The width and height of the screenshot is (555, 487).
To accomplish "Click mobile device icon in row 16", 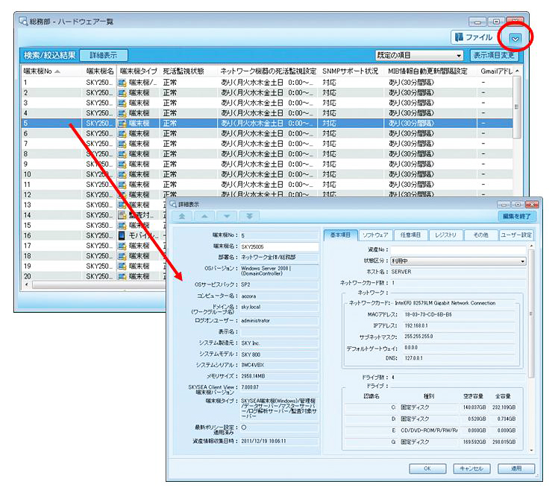I will click(x=123, y=235).
